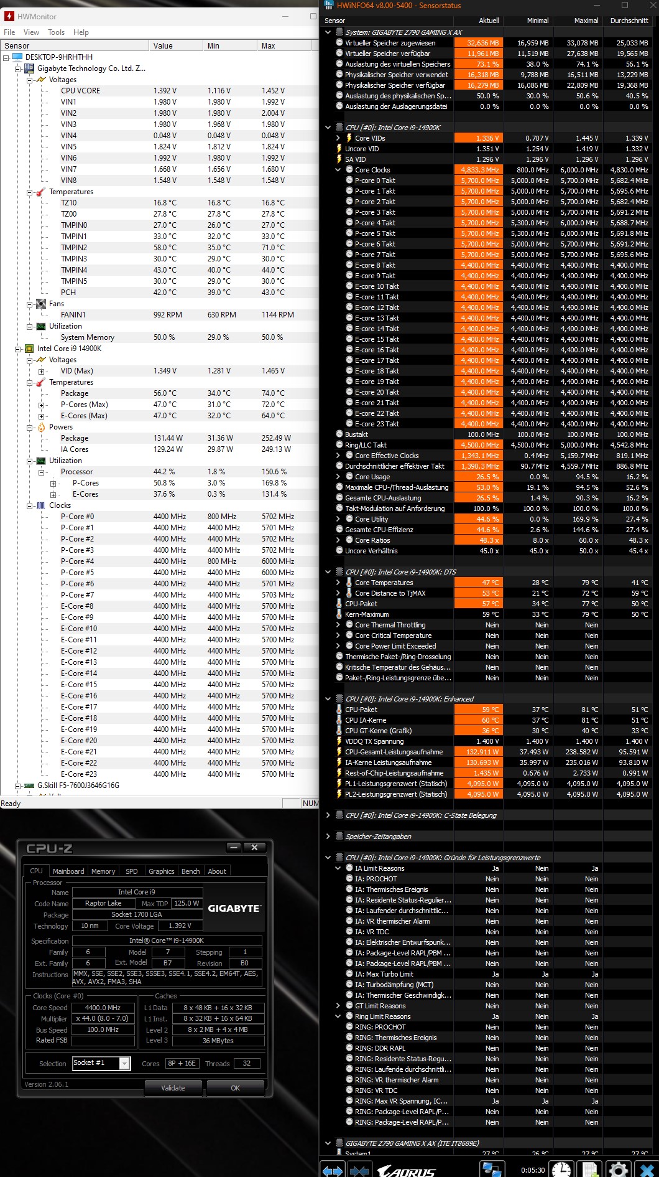Image resolution: width=659 pixels, height=1177 pixels.
Task: Click the expand columns arrows icon in HWiNFO
Action: tap(333, 1170)
